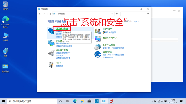Open File Explorer from the taskbar

(82, 101)
